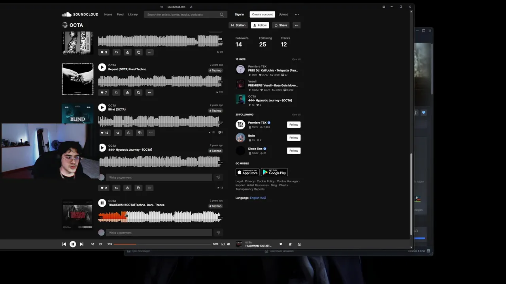Share the OCTA profile
506x284 pixels.
click(281, 25)
